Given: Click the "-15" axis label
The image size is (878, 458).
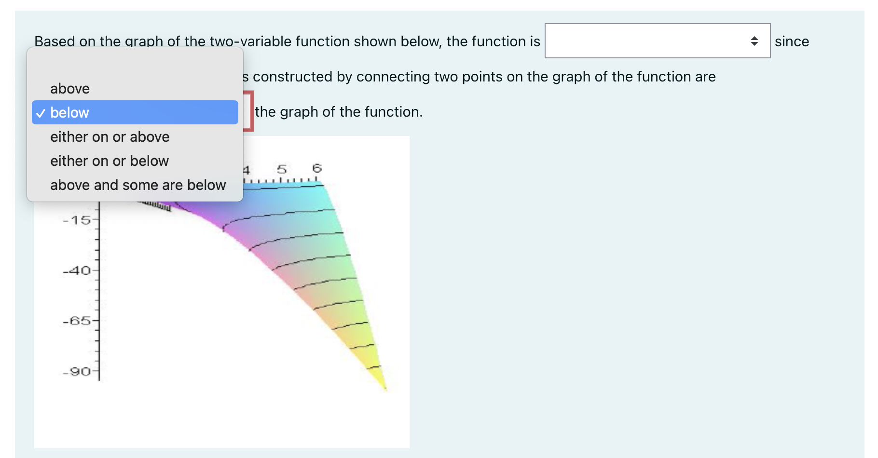Looking at the screenshot, I should click(x=77, y=220).
